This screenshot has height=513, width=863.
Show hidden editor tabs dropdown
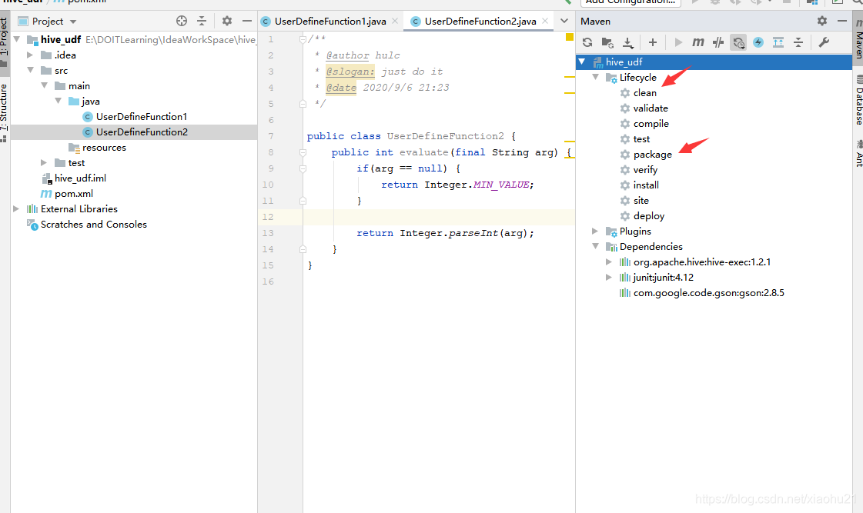(x=564, y=21)
